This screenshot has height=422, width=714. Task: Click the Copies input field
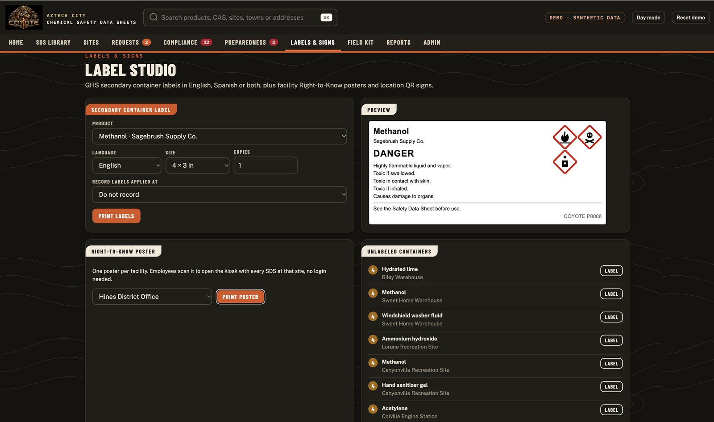pyautogui.click(x=266, y=165)
